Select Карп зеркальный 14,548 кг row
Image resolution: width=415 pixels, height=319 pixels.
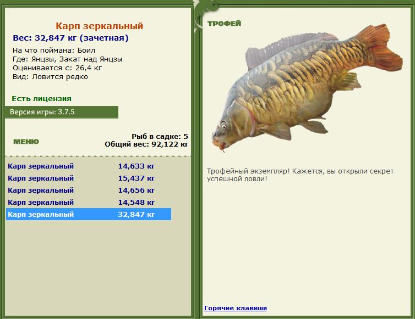(x=89, y=203)
